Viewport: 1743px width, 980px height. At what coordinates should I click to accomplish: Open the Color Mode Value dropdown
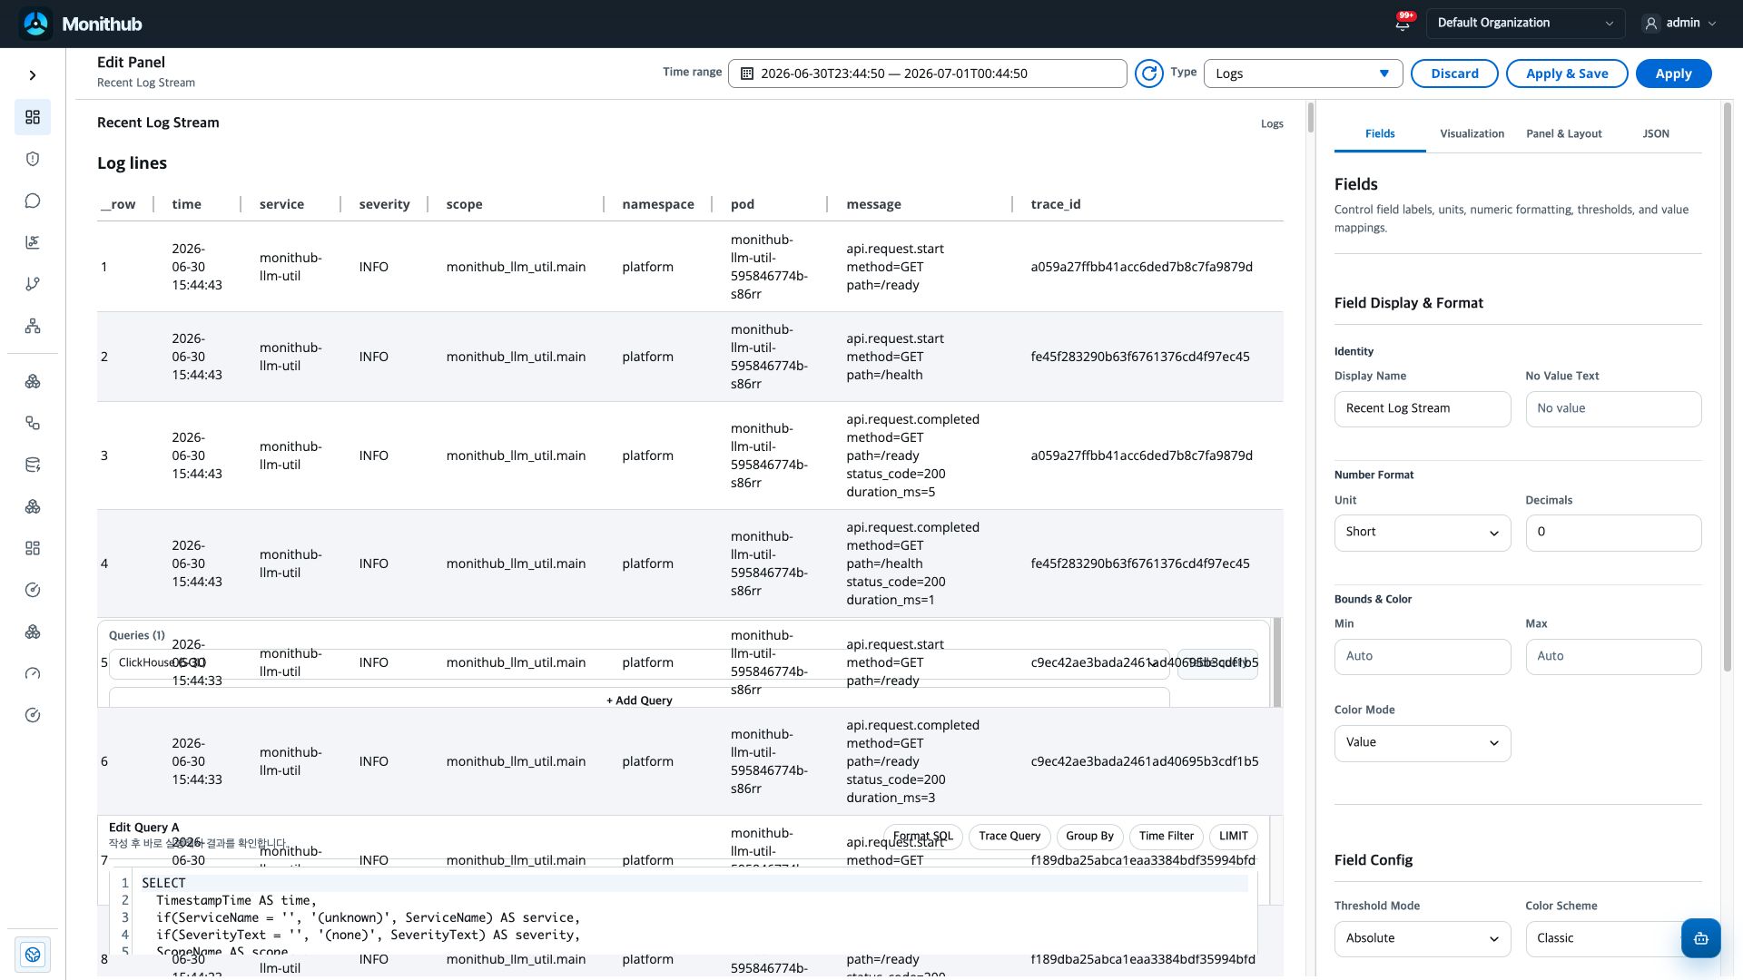[x=1422, y=743]
